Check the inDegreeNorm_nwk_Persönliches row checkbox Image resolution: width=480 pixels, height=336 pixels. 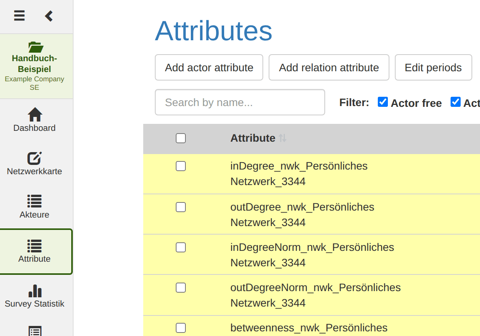[x=181, y=247]
